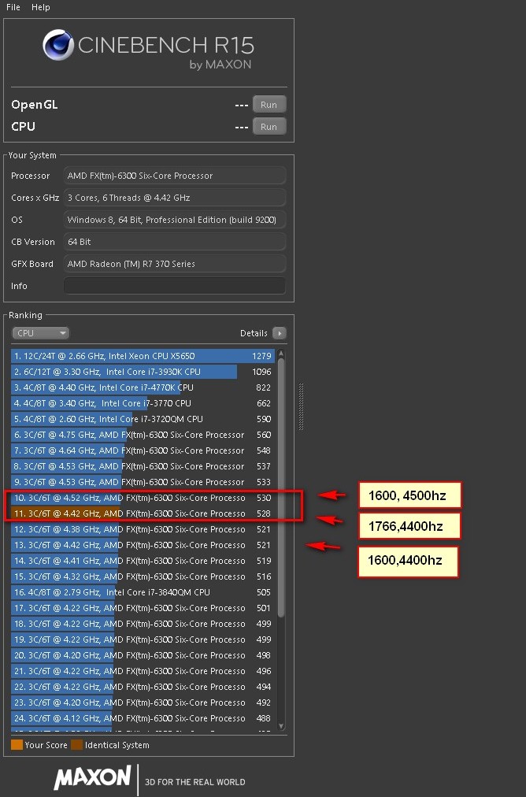Select rank 12 FX-6300 at 4.38 GHz

[143, 529]
